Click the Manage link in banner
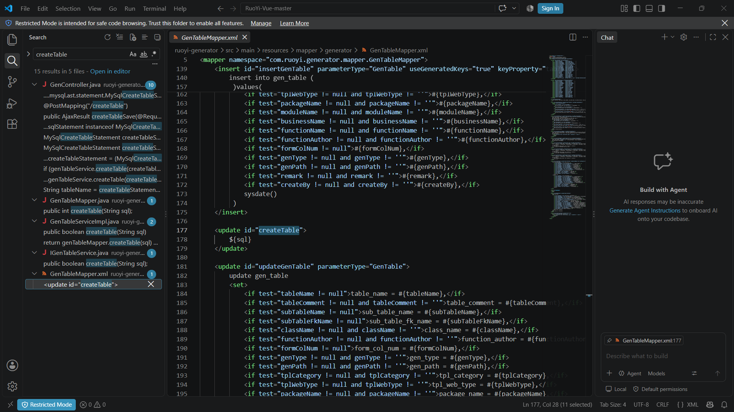This screenshot has width=734, height=412. 261,23
